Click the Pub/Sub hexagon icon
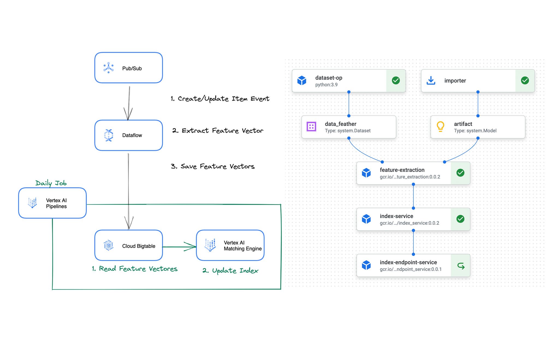The height and width of the screenshot is (353, 546). coord(108,68)
